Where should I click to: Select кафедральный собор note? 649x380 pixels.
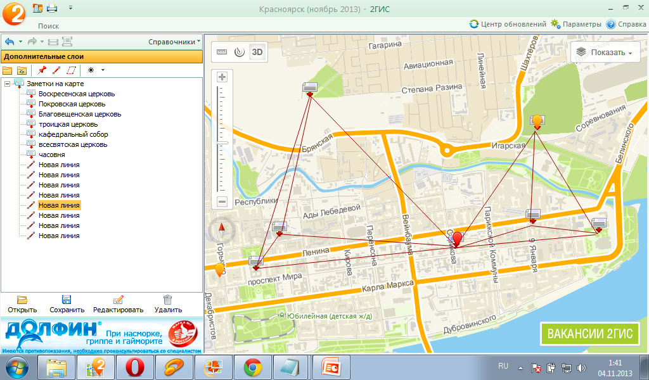(x=74, y=134)
